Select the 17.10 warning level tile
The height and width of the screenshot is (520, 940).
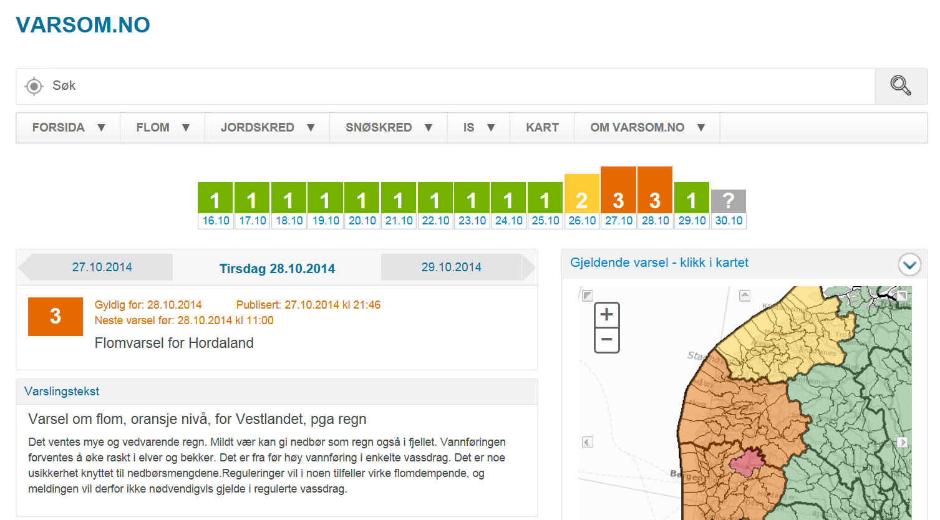tap(252, 206)
